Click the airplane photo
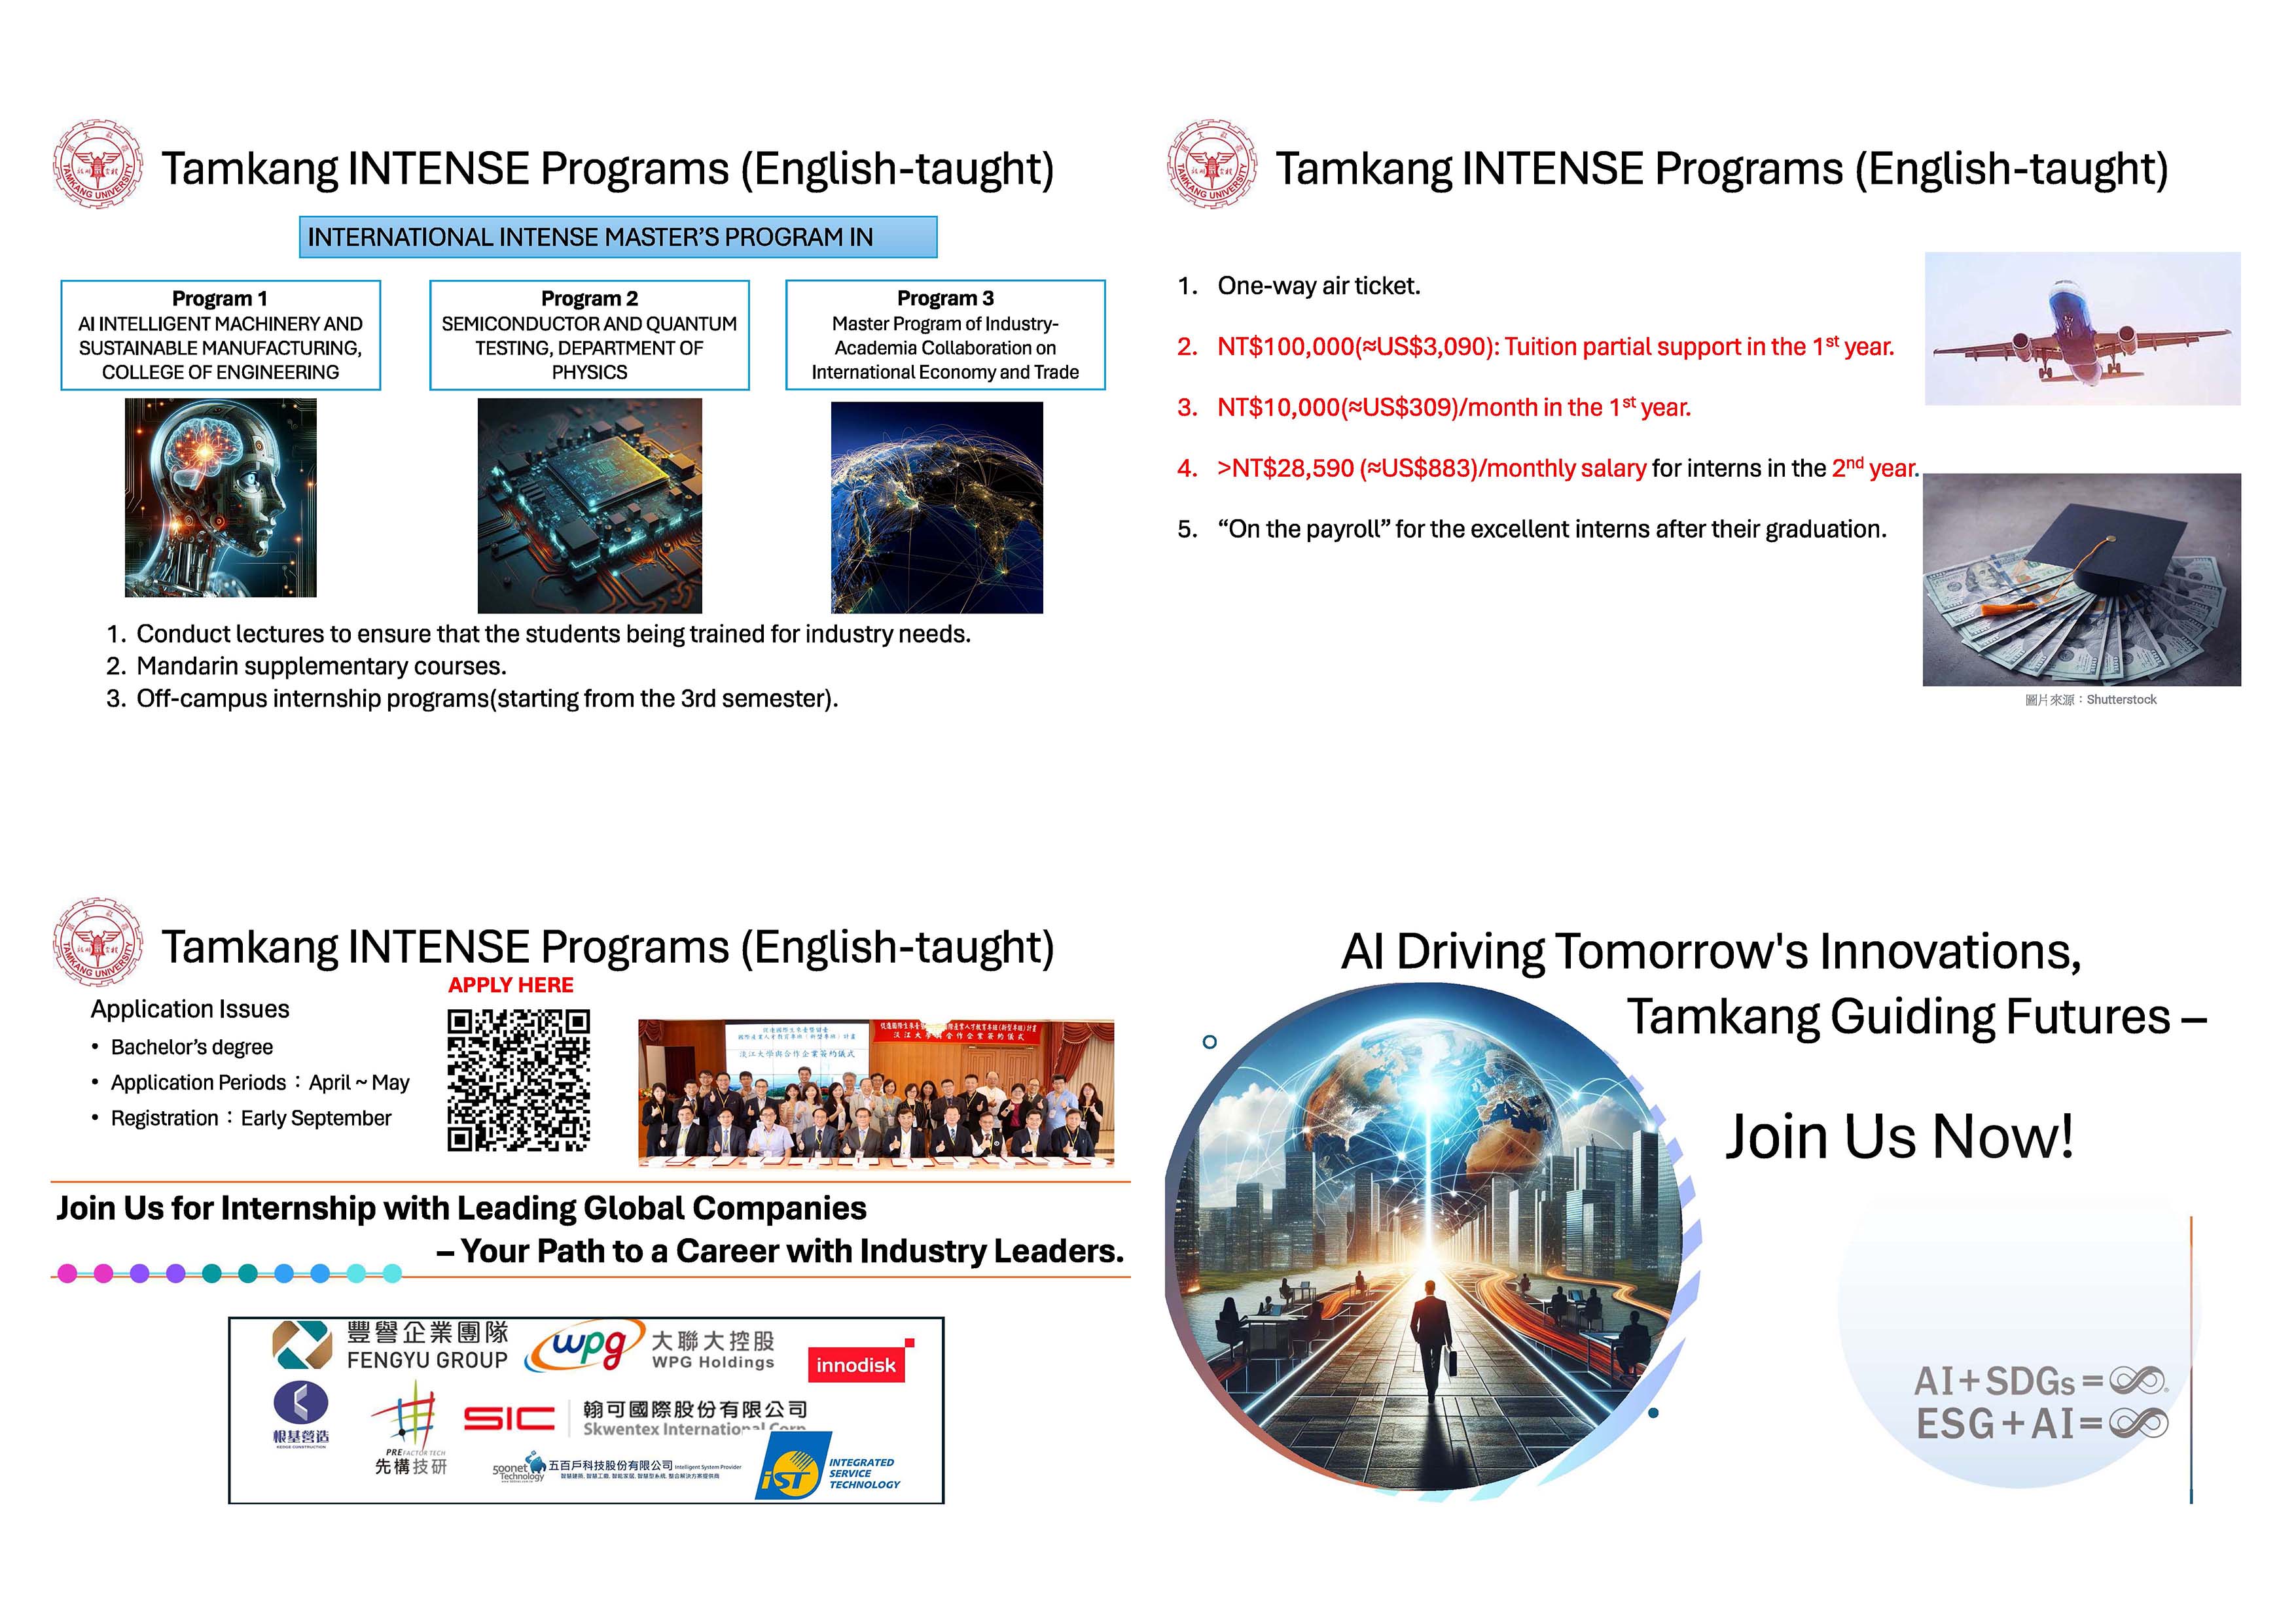2296x1622 pixels. pos(2082,329)
